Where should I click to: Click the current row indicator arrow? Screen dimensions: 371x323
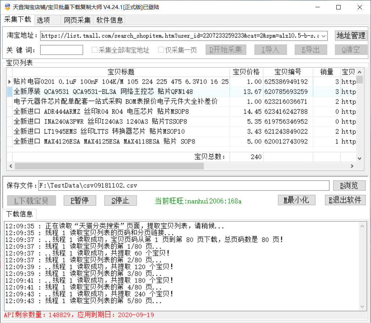tap(9, 82)
